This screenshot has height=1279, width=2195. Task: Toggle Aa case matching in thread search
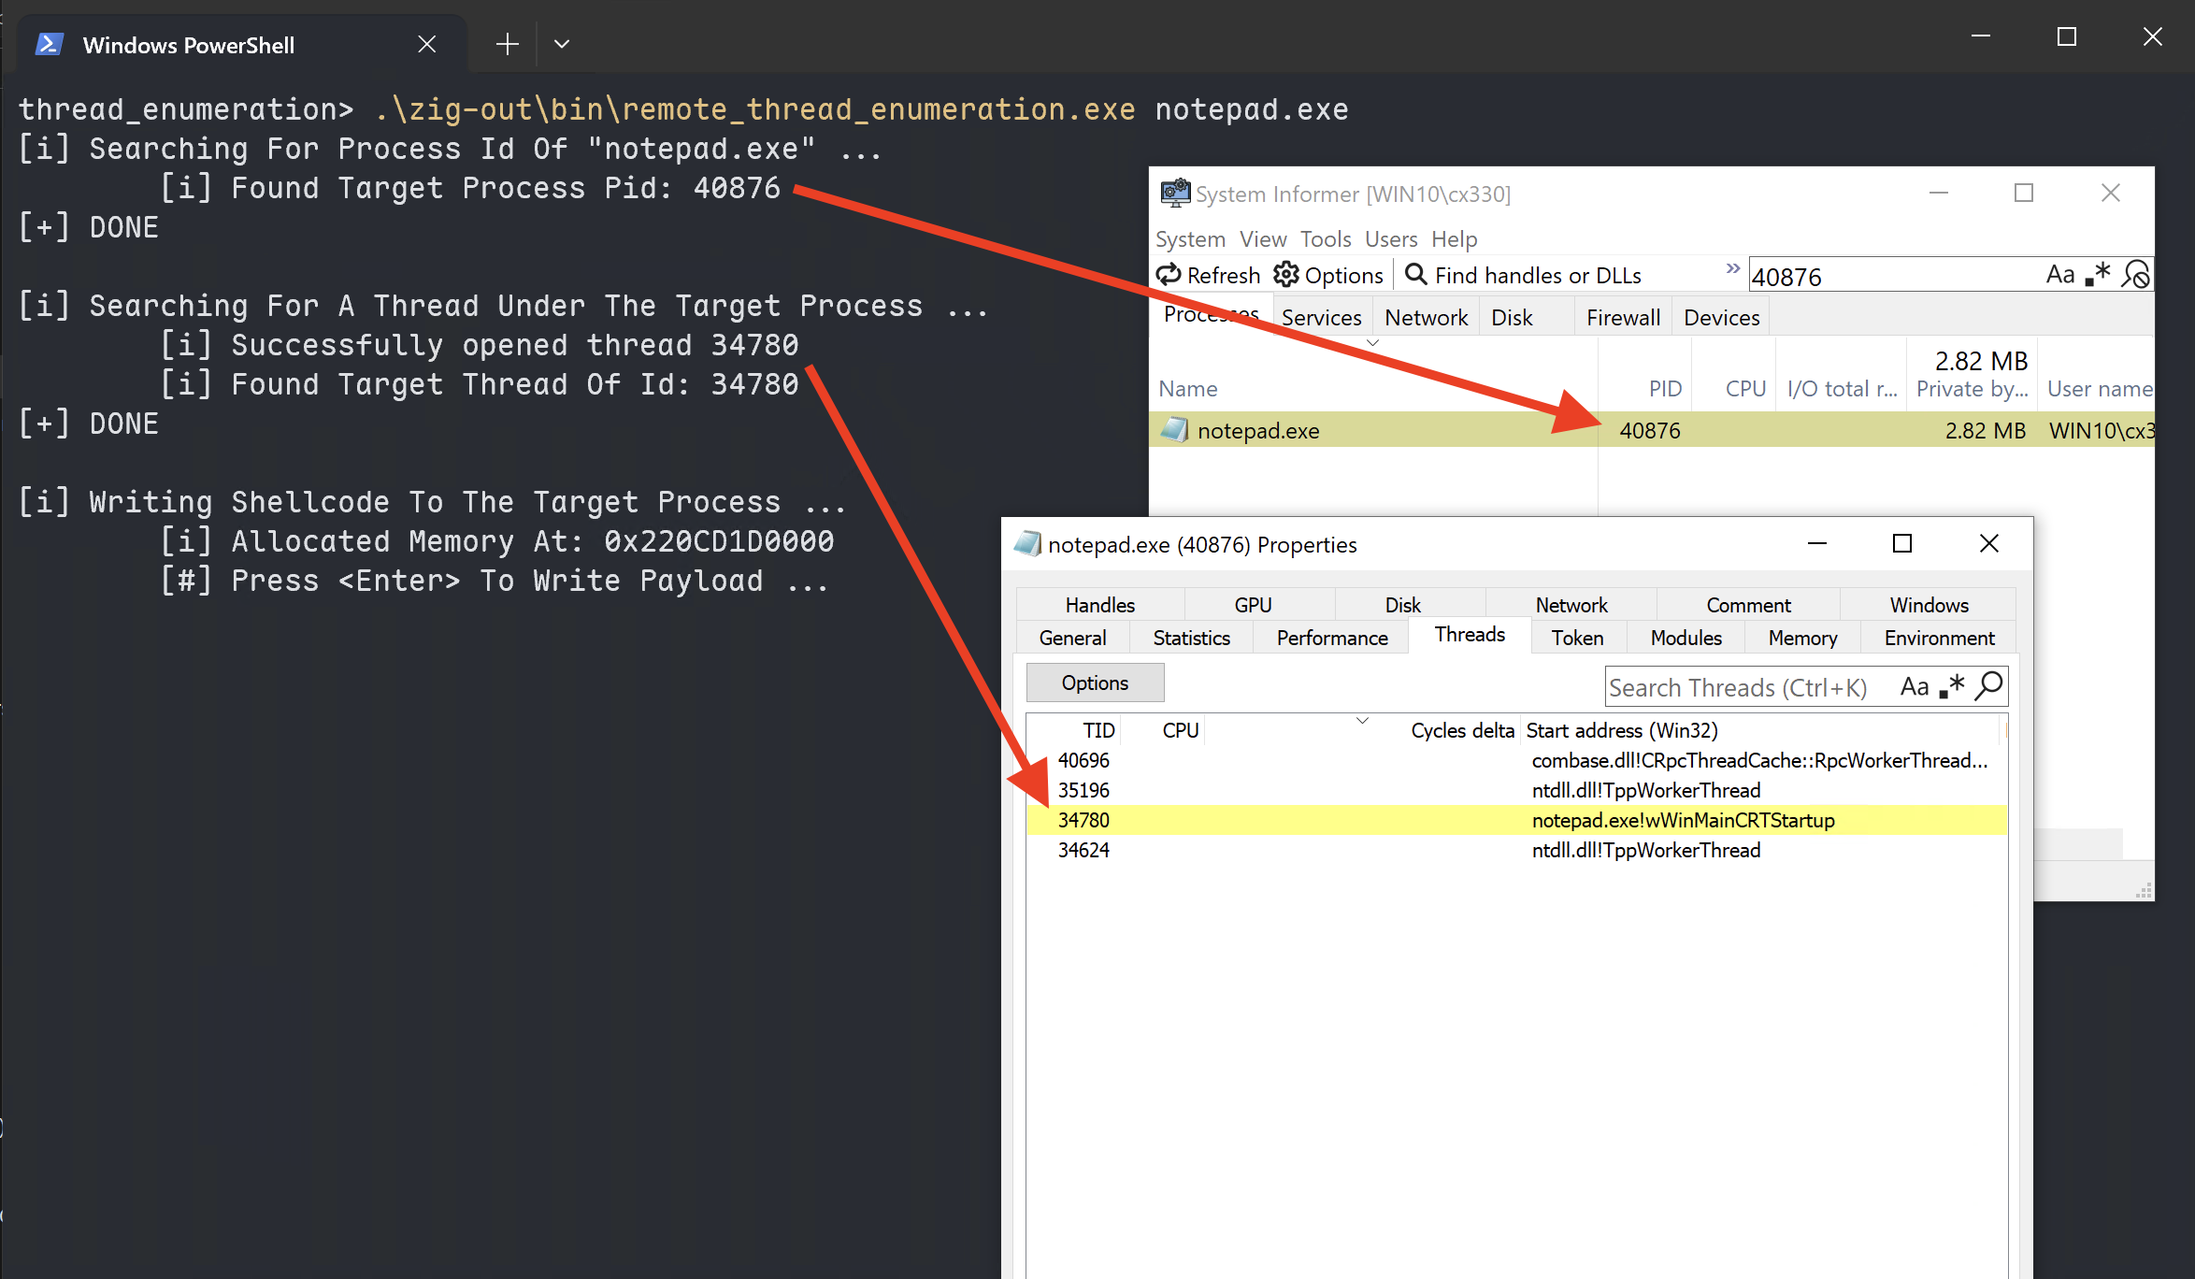1914,687
